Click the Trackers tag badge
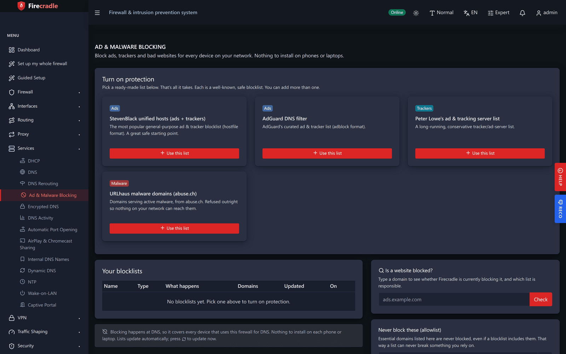Viewport: 566px width, 354px height. (x=424, y=108)
